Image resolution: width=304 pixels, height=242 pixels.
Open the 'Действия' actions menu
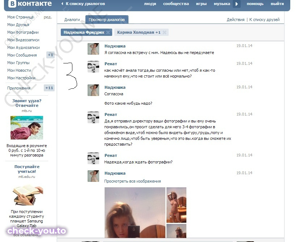(236, 20)
